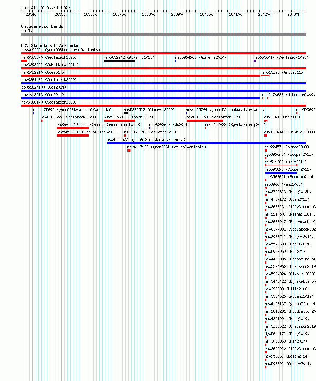This screenshot has width=316, height=381.
Task: Open nsv4107196 gnomADStructuralVariants entry
Action: tap(167, 147)
